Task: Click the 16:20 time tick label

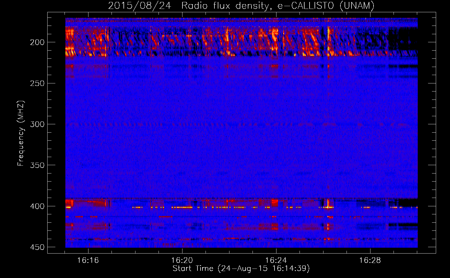Action: pos(182,260)
